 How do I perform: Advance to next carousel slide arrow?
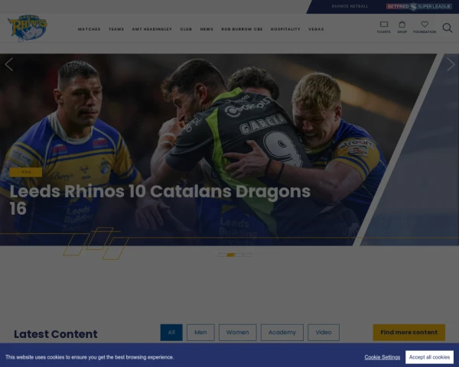pos(451,64)
